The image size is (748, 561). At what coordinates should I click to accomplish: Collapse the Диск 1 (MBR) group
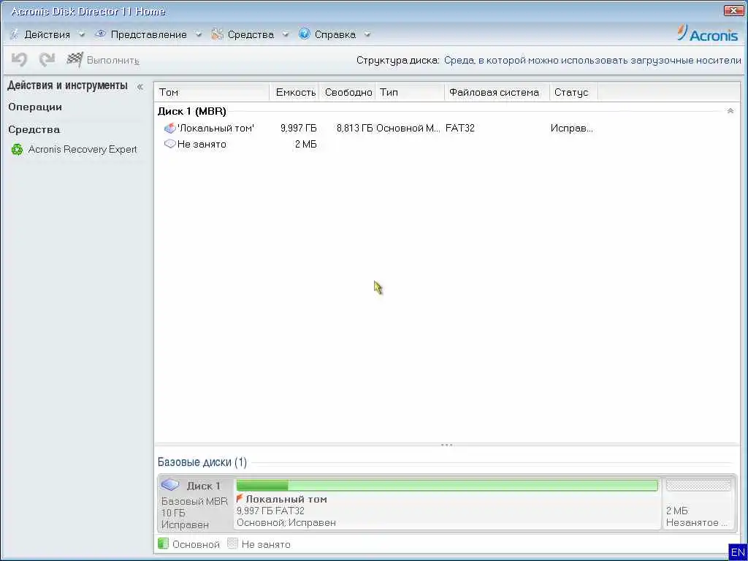coord(730,111)
